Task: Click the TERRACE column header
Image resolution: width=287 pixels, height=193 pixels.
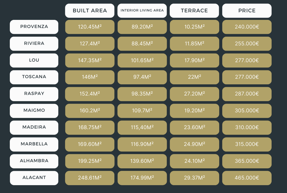Action: (x=195, y=11)
